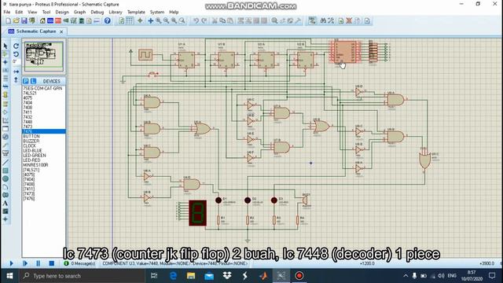Select the 2D Graphics Box tool
This screenshot has height=283, width=503.
pos(6,171)
